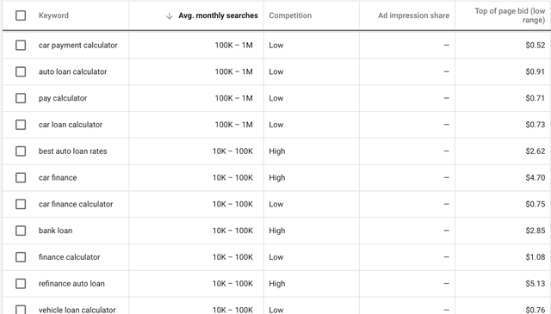551x314 pixels.
Task: Click the finance calculator keyword text
Action: point(69,257)
